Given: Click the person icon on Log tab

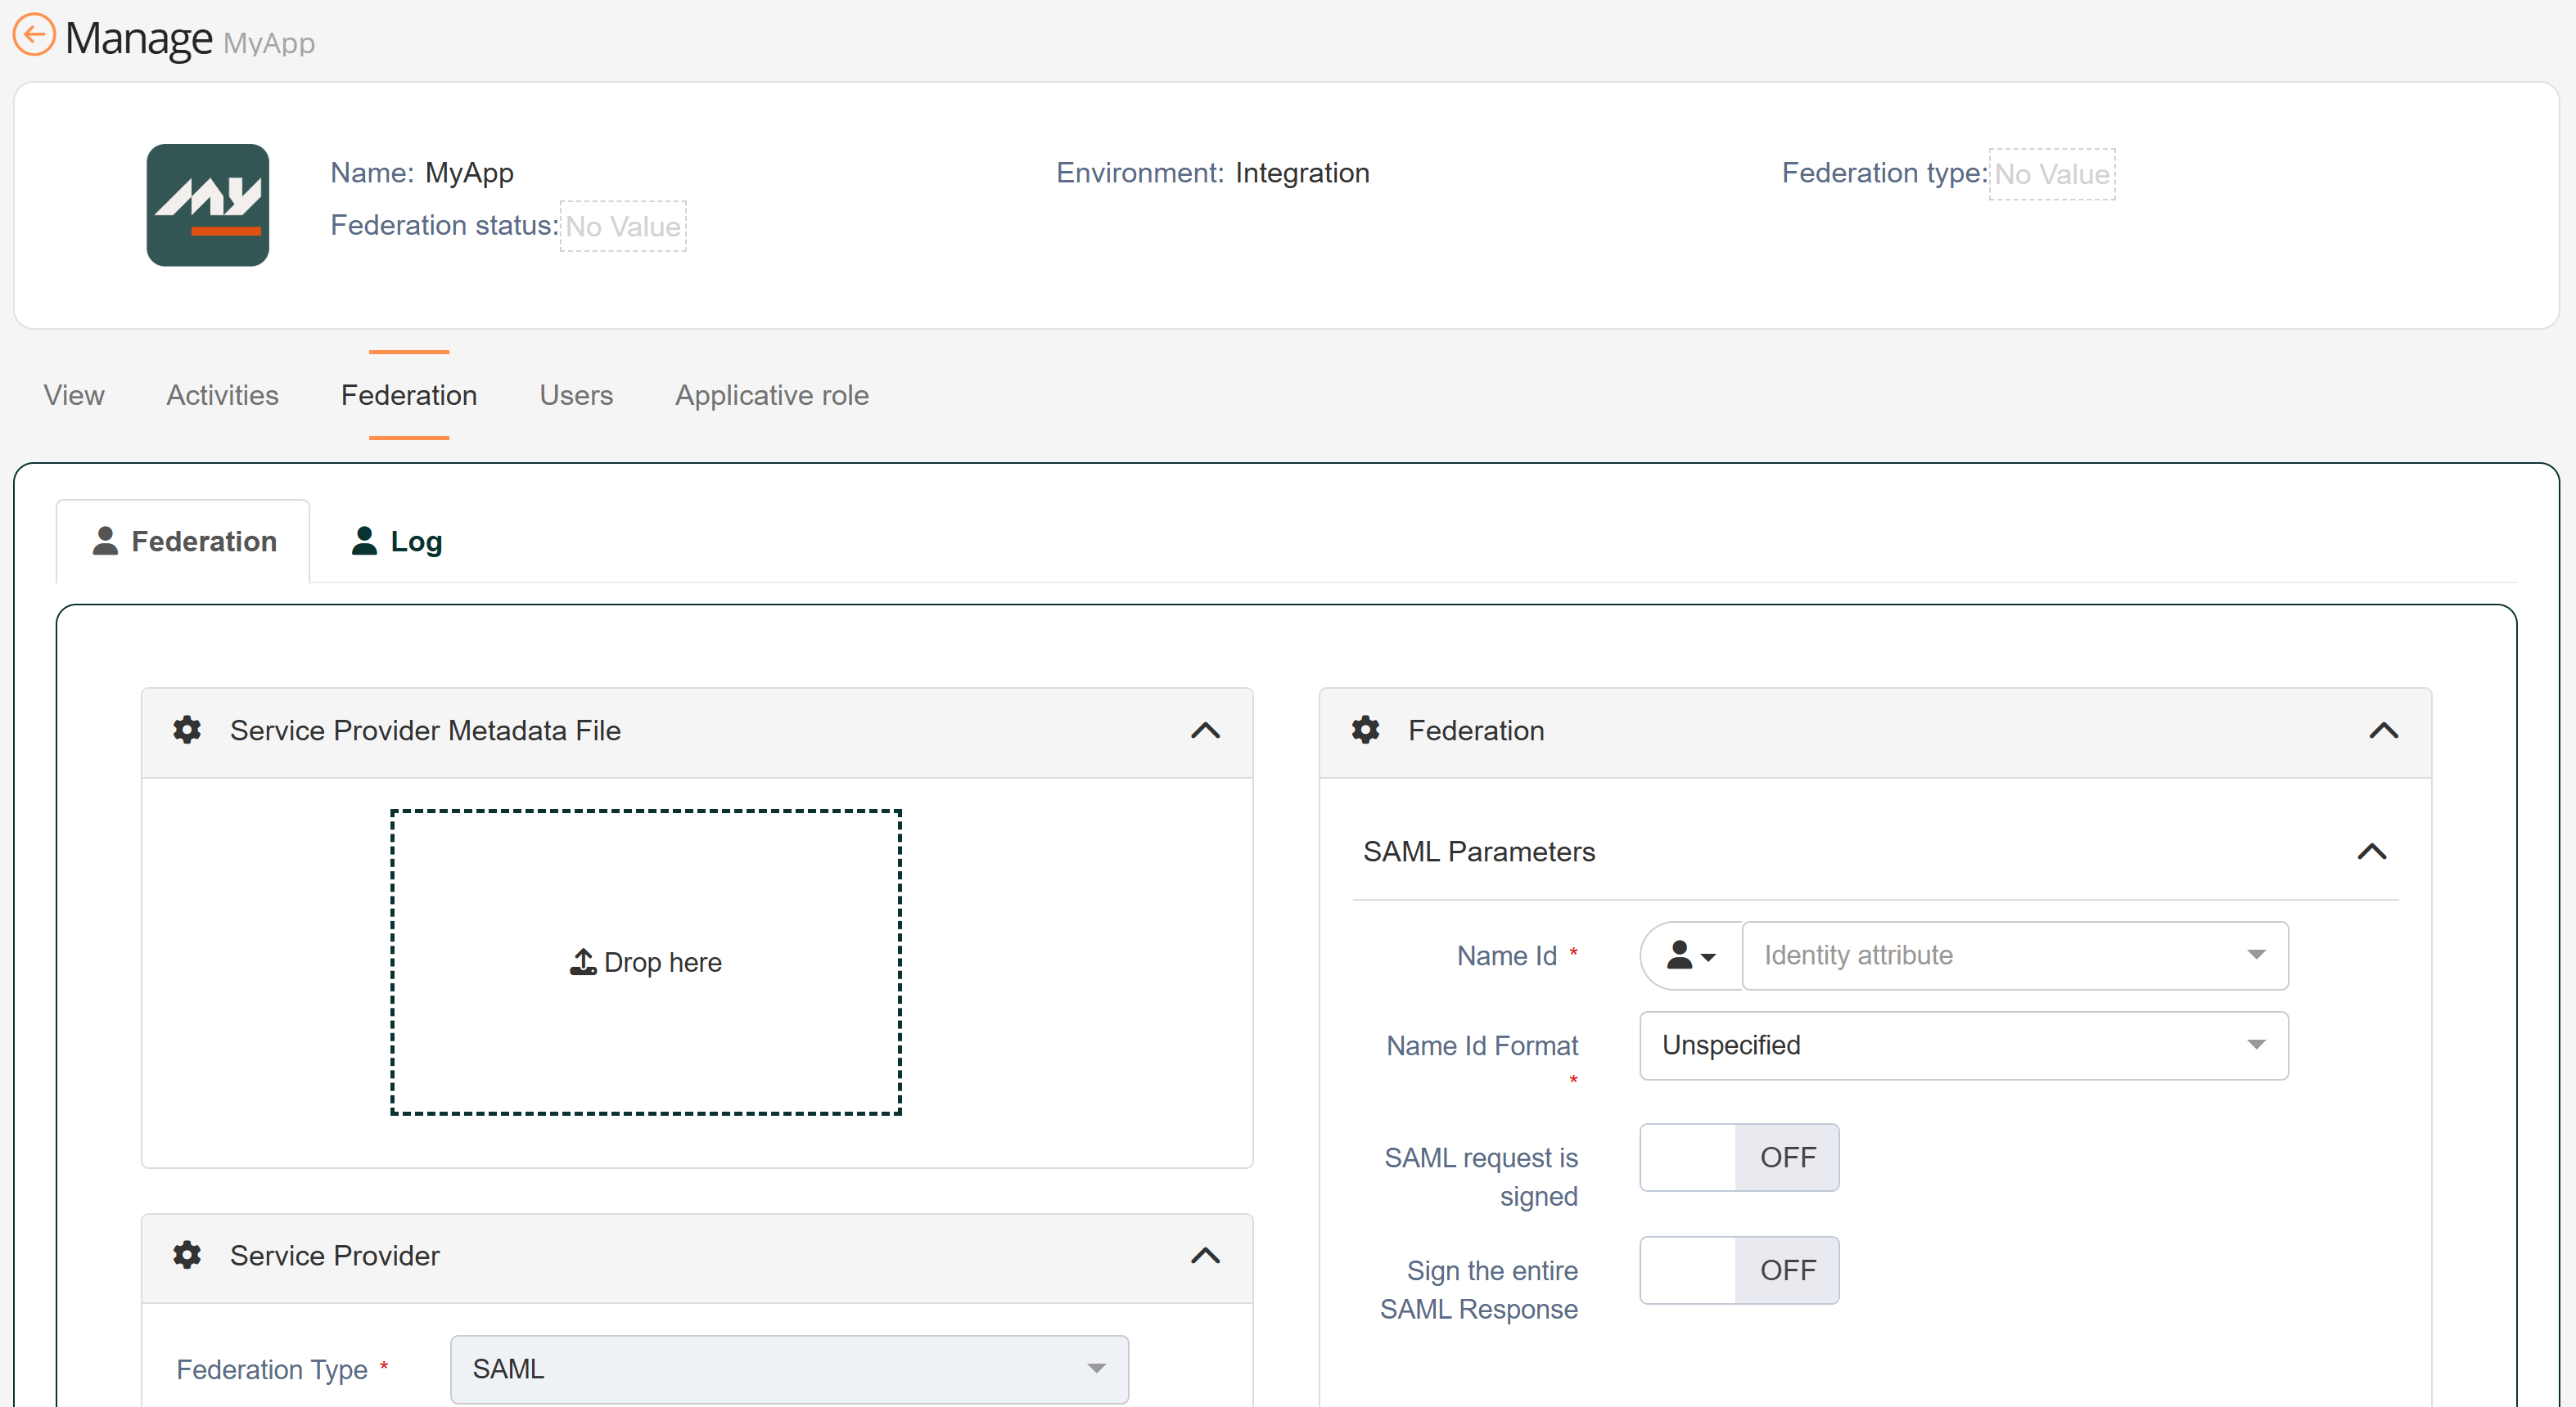Looking at the screenshot, I should (x=364, y=541).
